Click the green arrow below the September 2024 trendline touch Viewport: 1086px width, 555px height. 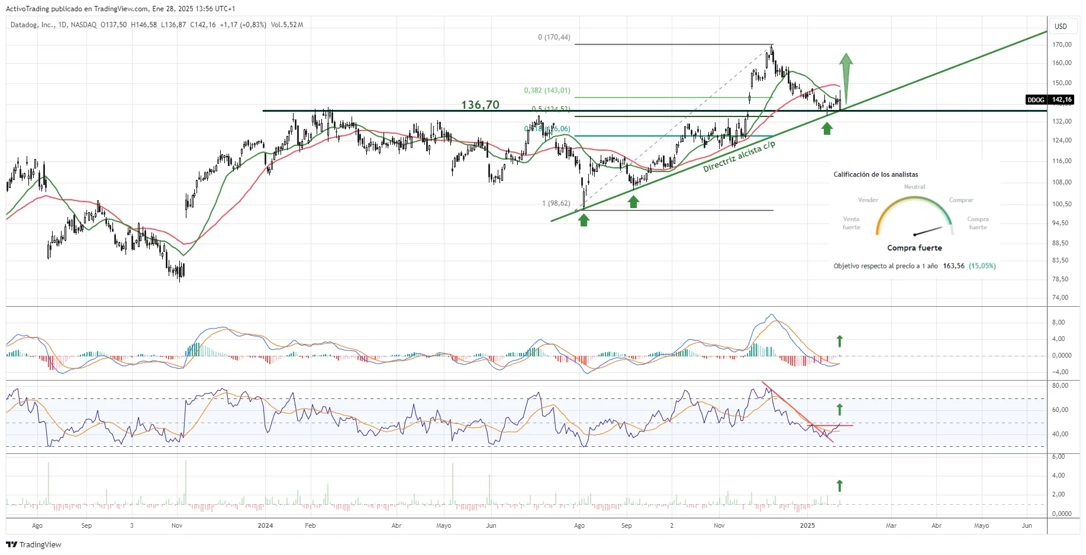tap(633, 202)
